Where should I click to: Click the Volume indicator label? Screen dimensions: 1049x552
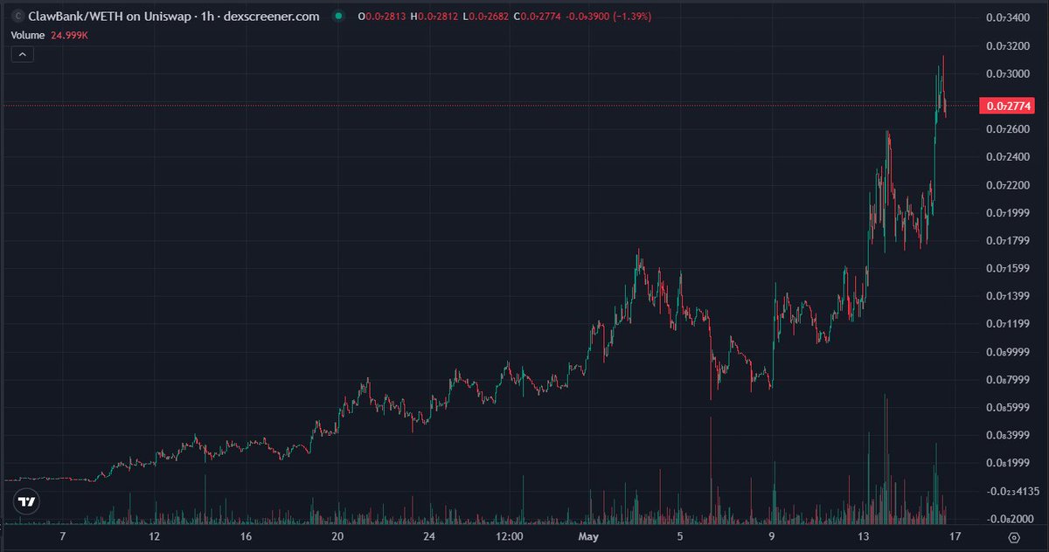click(28, 36)
